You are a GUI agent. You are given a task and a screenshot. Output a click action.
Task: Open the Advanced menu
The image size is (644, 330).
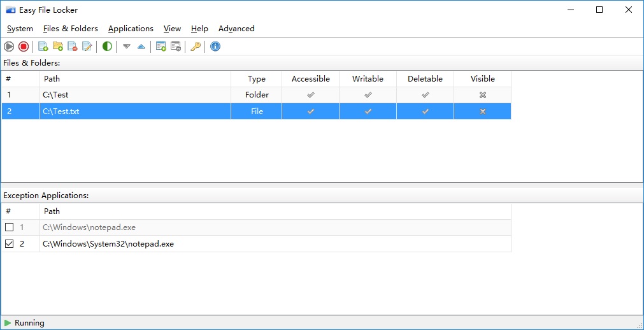[236, 29]
